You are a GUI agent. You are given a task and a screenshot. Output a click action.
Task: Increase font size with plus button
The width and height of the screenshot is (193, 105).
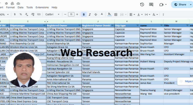[x=77, y=14]
